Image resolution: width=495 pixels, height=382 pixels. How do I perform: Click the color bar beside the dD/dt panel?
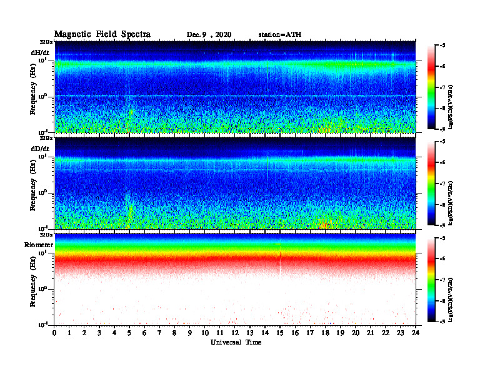(431, 184)
